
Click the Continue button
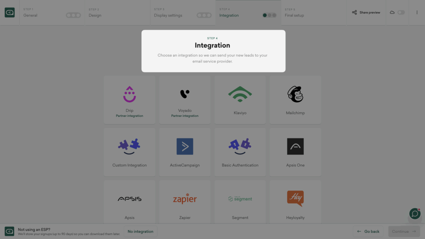pos(404,232)
